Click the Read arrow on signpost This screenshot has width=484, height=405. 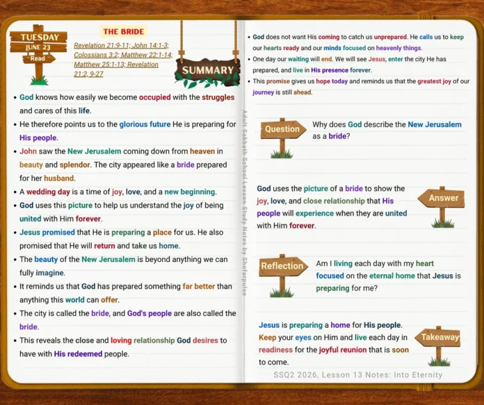coord(39,58)
